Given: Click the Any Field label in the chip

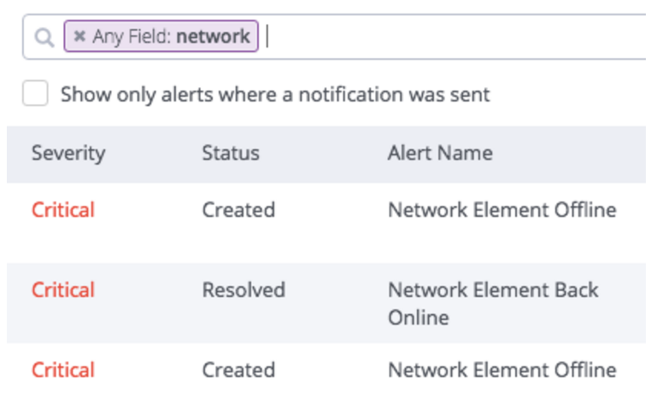Looking at the screenshot, I should pos(132,37).
